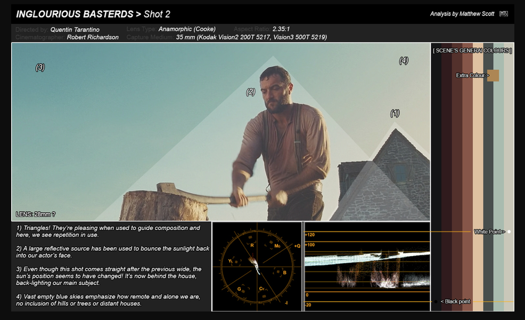This screenshot has height=320, width=525.
Task: Click note 1 about 'Triangles!'
Action: point(108,231)
